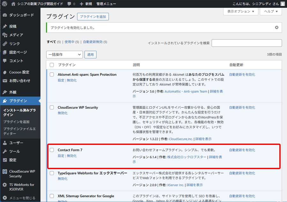This screenshot has width=287, height=202.
Task: Click the 外観 appearance brush icon
Action: pyautogui.click(x=4, y=92)
